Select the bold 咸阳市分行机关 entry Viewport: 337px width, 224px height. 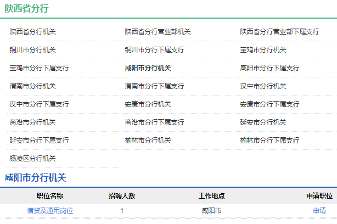coord(148,68)
